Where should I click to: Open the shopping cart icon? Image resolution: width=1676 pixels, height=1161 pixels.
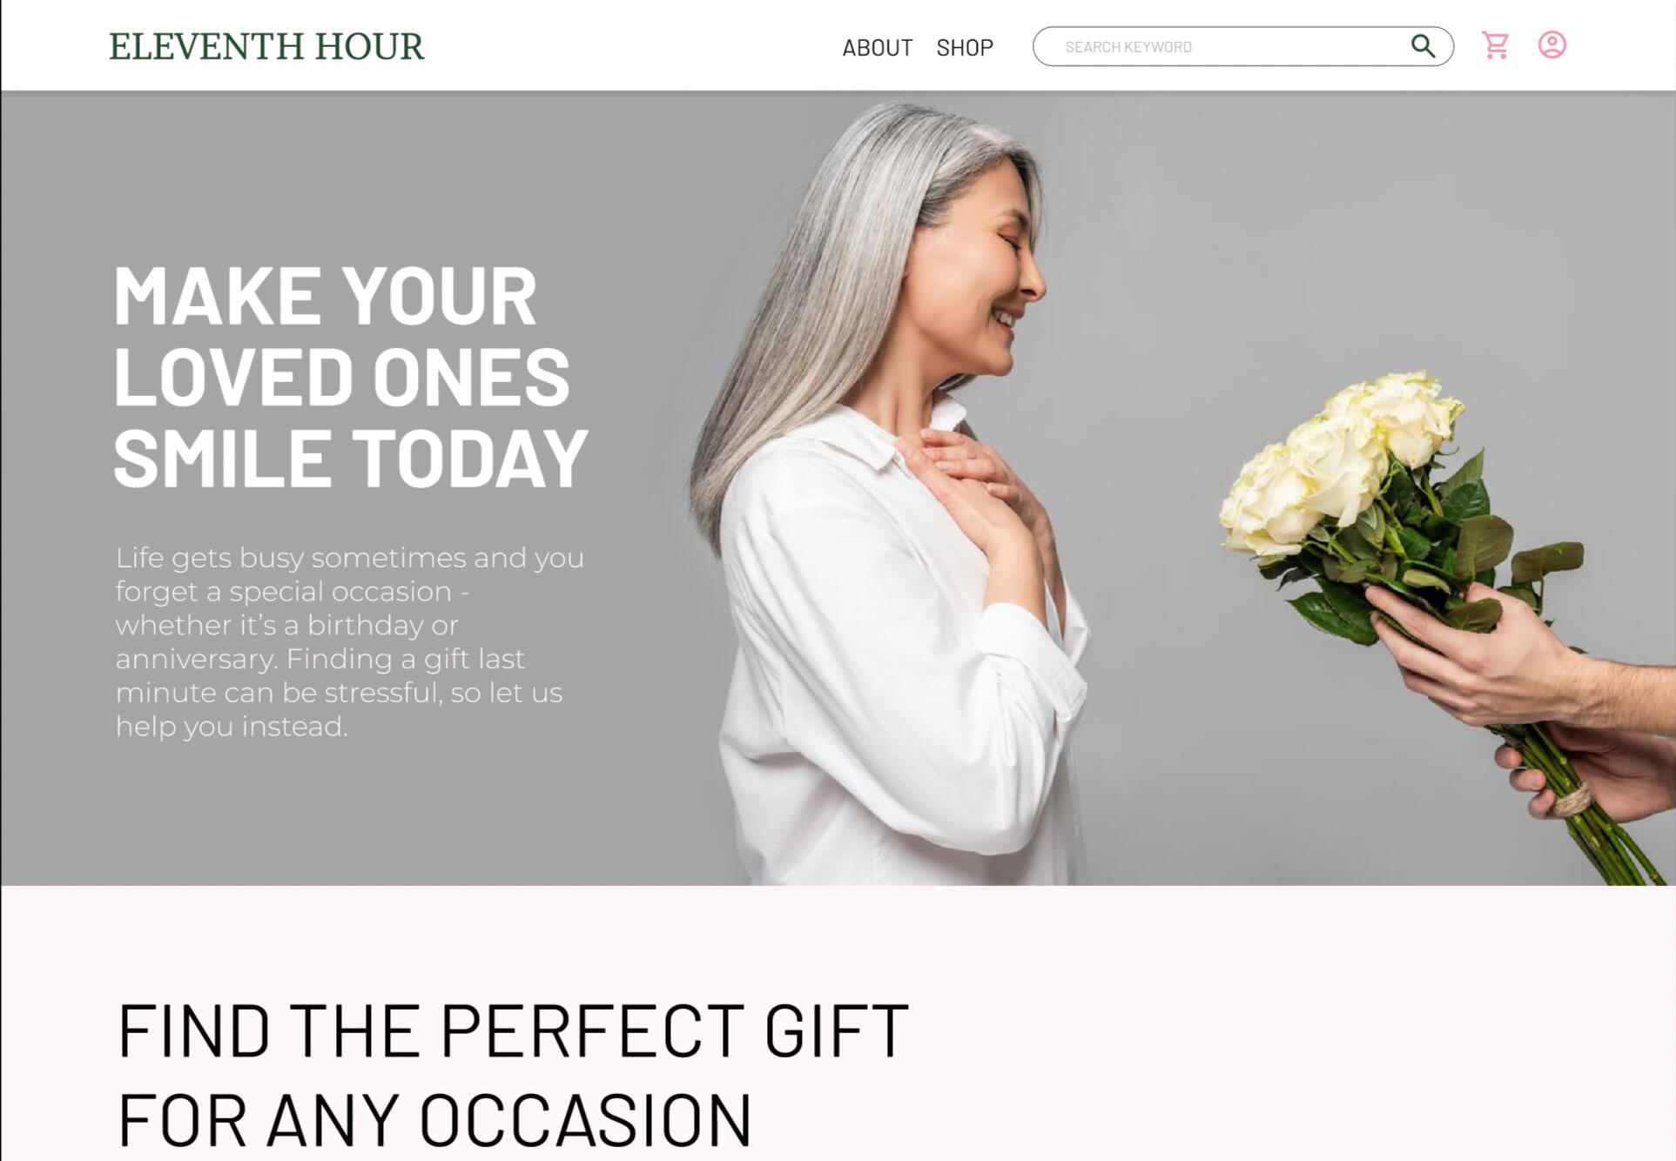(x=1495, y=45)
